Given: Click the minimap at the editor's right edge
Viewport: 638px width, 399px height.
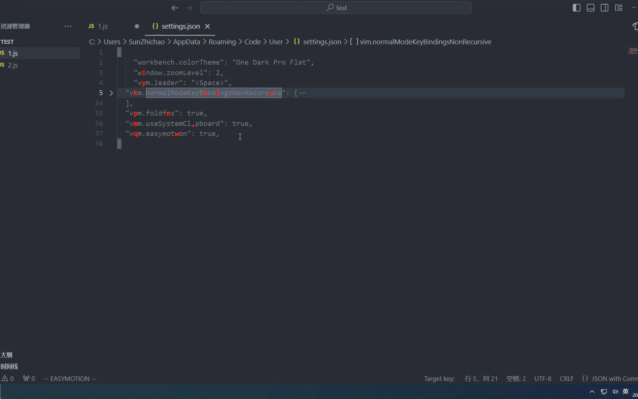Looking at the screenshot, I should pyautogui.click(x=633, y=51).
